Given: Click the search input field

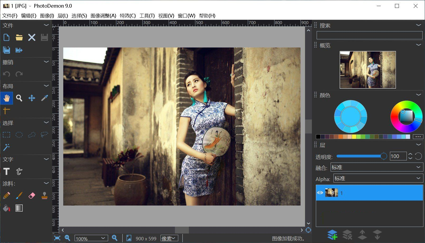Looking at the screenshot, I should [369, 35].
